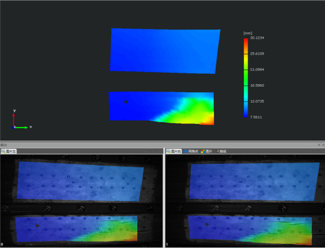Viewport: 325px width, 248px height.
Task: Click the red Y axis arrow on gizmo
Action: click(x=14, y=116)
